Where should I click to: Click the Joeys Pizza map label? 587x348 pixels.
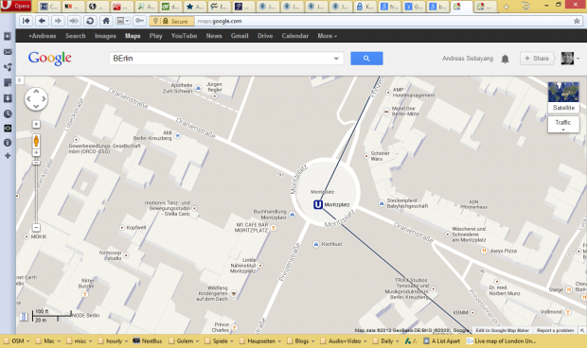tap(503, 251)
